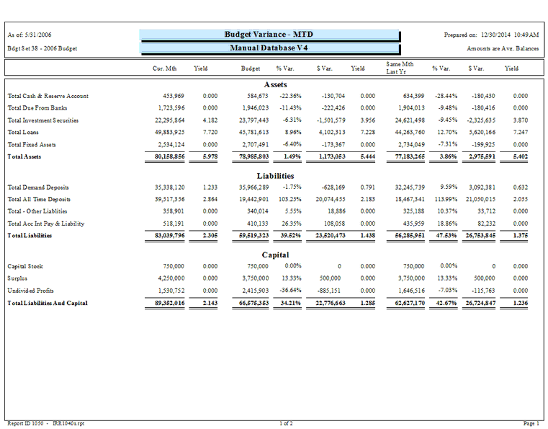The height and width of the screenshot is (429, 548).
Task: Click the Liabilities section heading
Action: click(274, 175)
